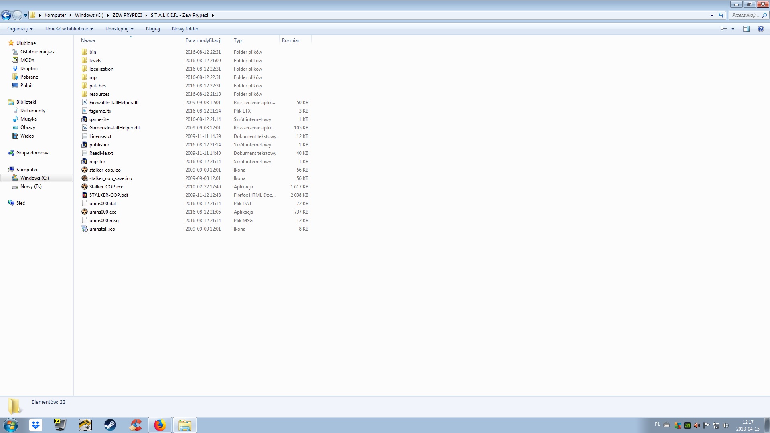The image size is (770, 433).
Task: Open recent locations dropdown next to Forward
Action: click(25, 16)
